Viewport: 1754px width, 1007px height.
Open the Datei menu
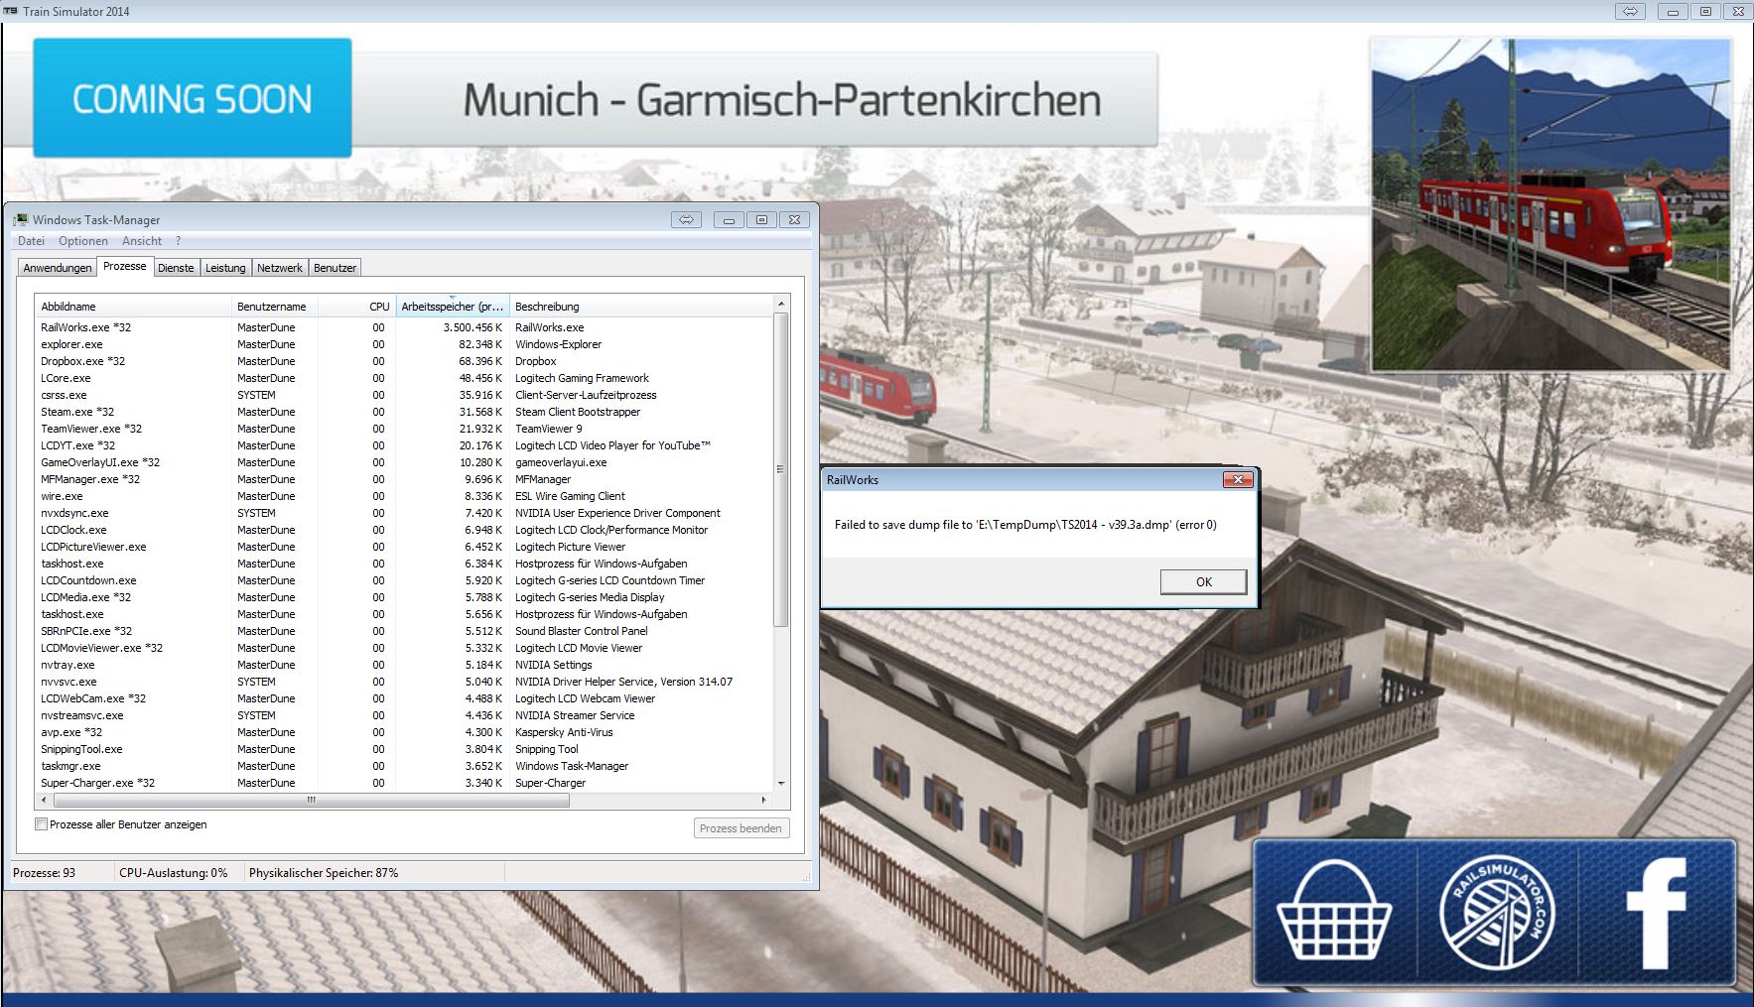click(x=31, y=241)
